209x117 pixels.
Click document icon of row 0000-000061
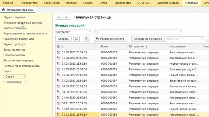(58, 103)
